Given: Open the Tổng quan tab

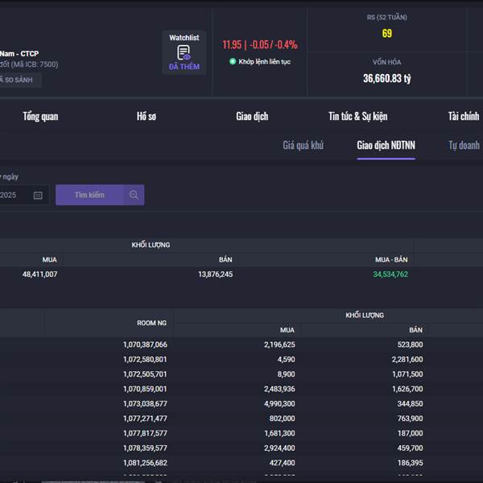Looking at the screenshot, I should [40, 116].
